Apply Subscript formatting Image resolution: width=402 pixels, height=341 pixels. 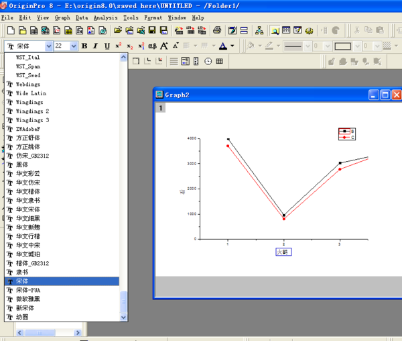(130, 46)
